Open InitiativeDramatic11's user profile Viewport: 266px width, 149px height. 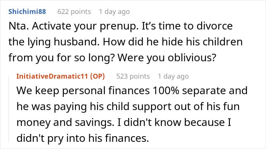pyautogui.click(x=52, y=76)
